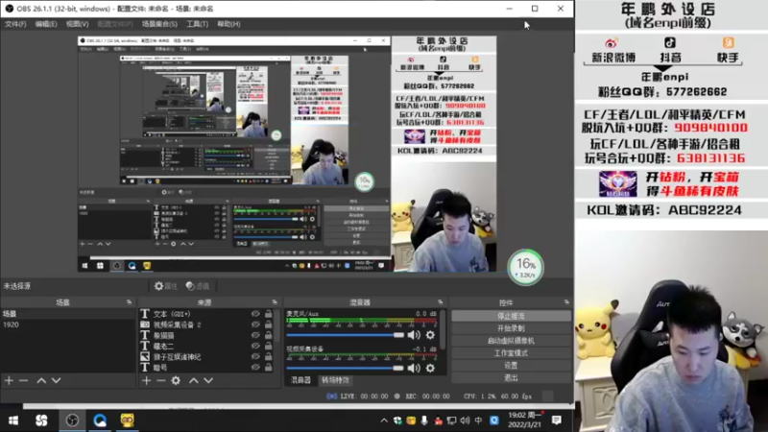Select the scene named 场景 in scene list
This screenshot has height=432, width=768.
68,314
